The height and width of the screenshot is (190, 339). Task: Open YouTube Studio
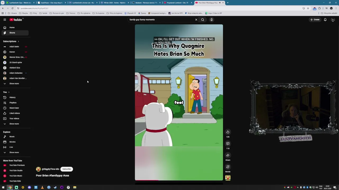(x=15, y=170)
